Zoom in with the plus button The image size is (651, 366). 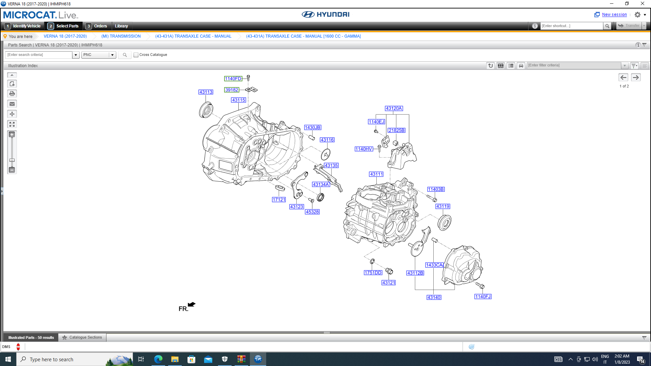(12, 135)
